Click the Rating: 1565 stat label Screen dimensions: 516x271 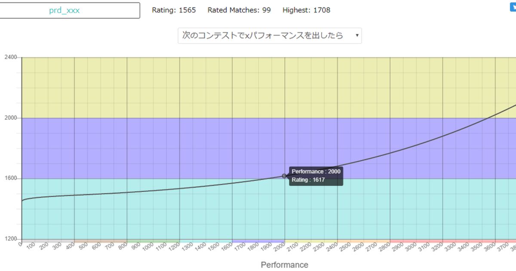click(173, 10)
